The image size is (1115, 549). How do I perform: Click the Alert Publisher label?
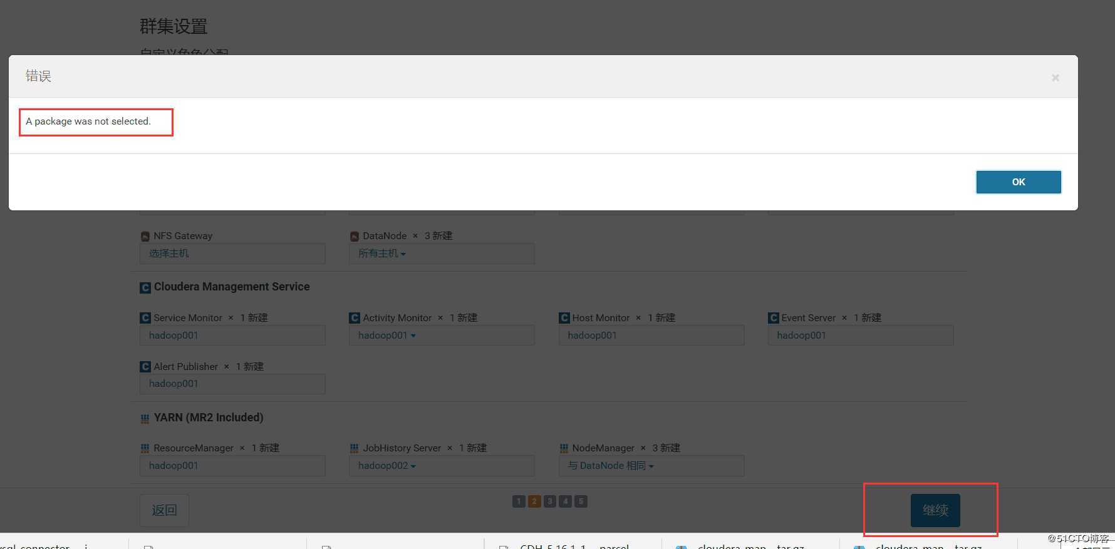click(x=186, y=367)
